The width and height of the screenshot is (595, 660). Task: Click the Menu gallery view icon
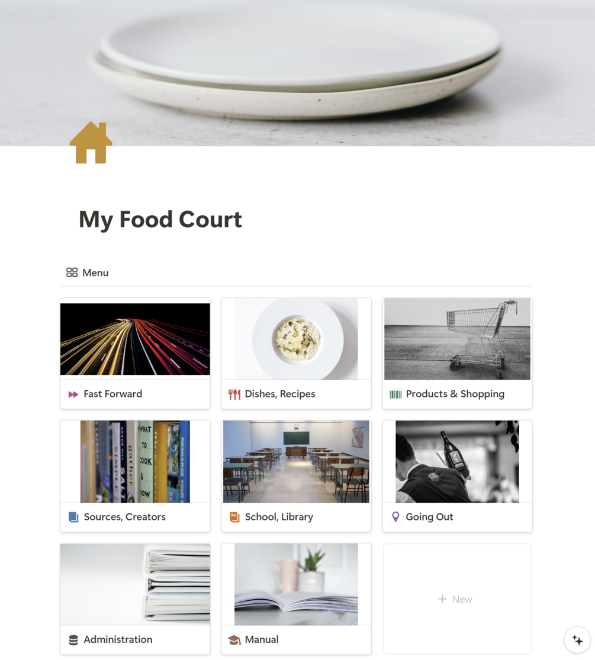tap(72, 272)
